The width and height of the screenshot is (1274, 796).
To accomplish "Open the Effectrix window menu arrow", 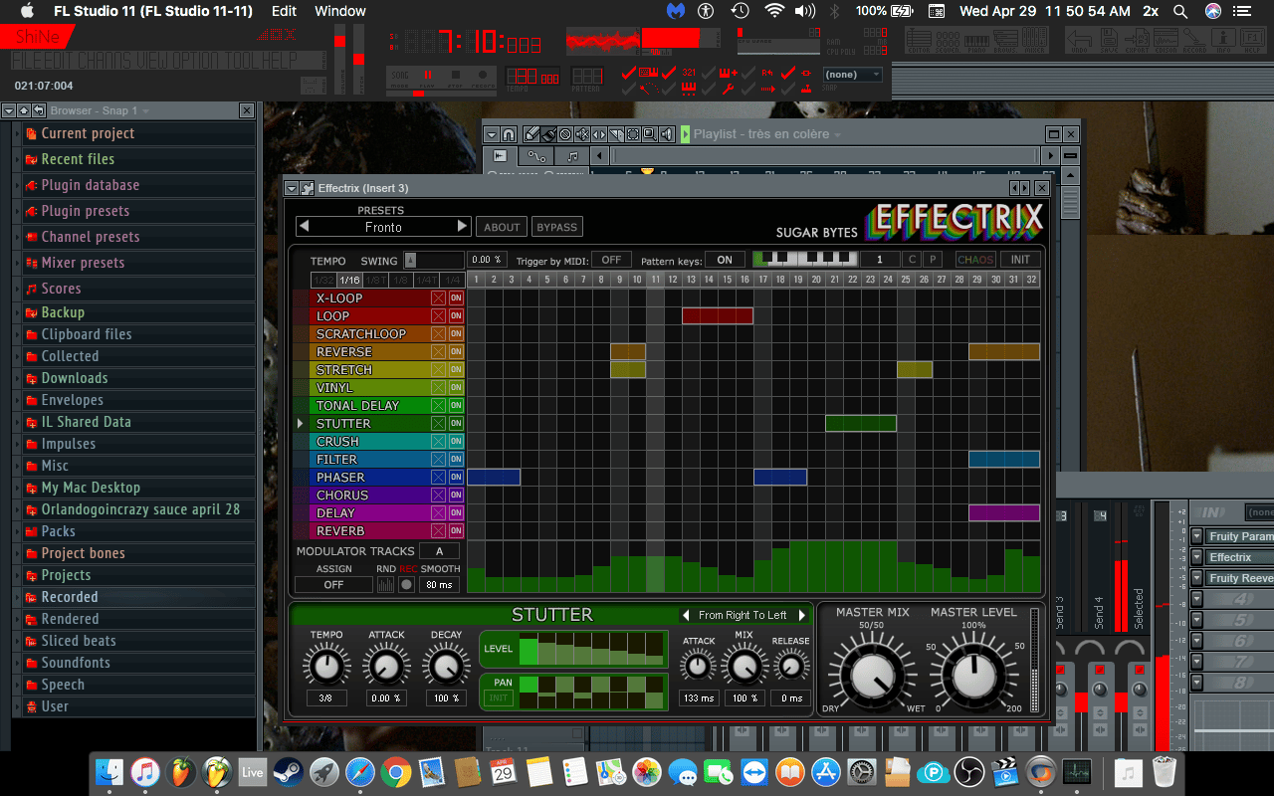I will [292, 188].
